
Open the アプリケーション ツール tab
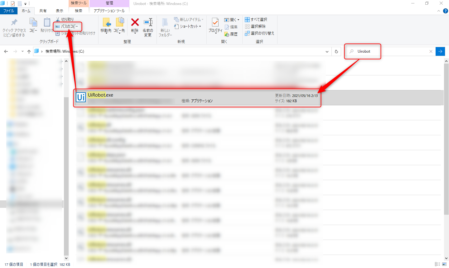[109, 11]
